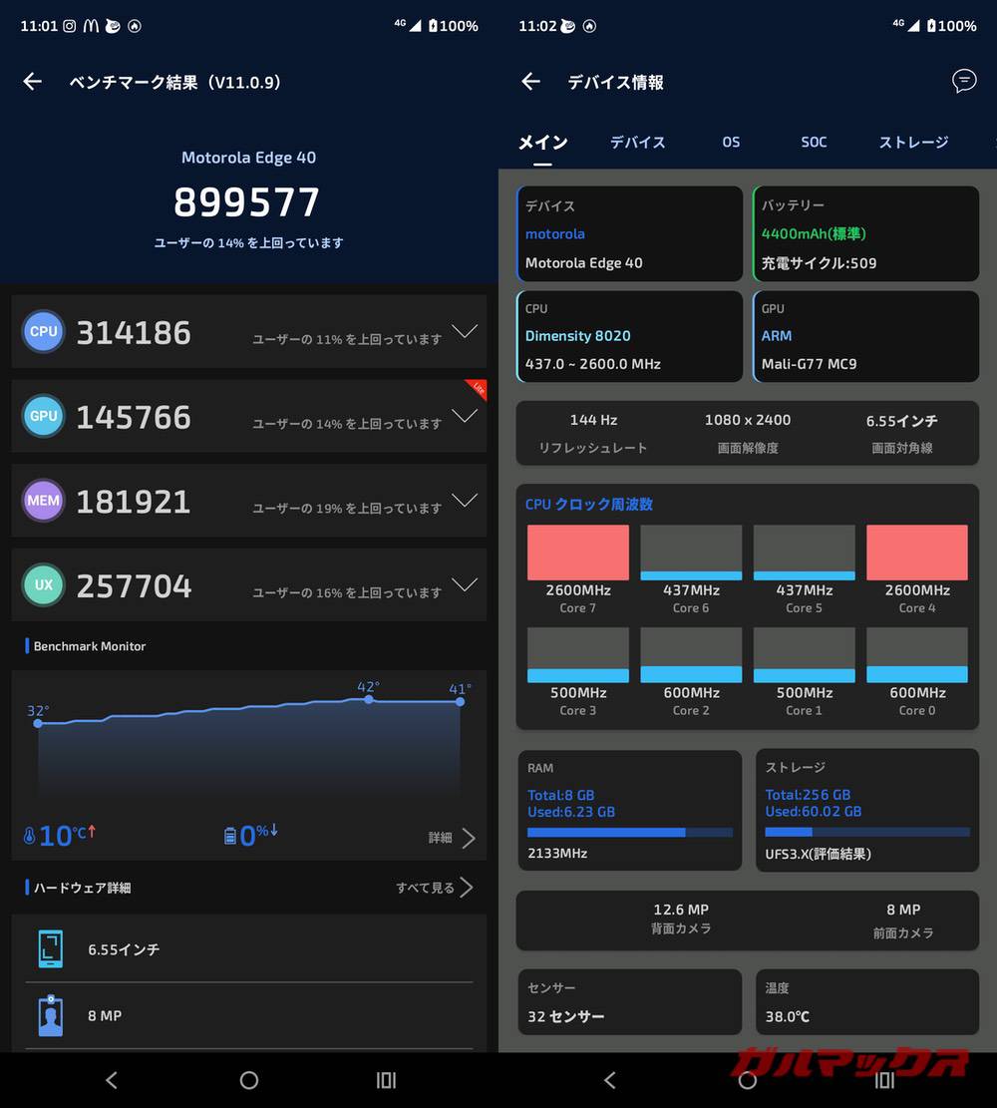
Task: Tap the purple MEM score badge
Action: pyautogui.click(x=43, y=501)
